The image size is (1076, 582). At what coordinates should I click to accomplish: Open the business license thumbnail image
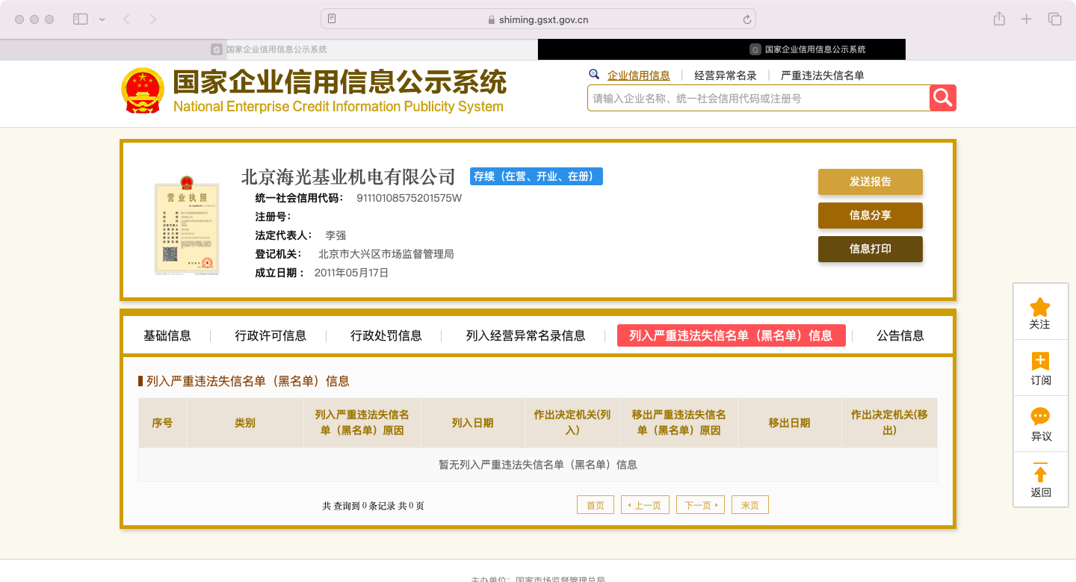(x=187, y=225)
